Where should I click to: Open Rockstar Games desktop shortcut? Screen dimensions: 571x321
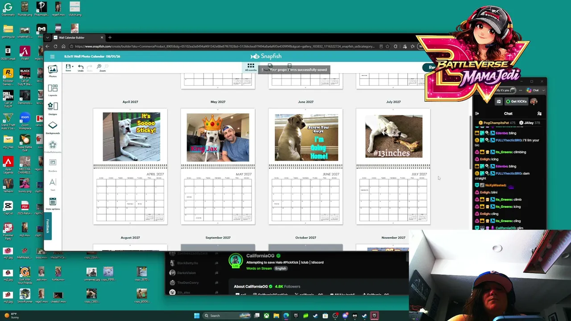(x=8, y=77)
